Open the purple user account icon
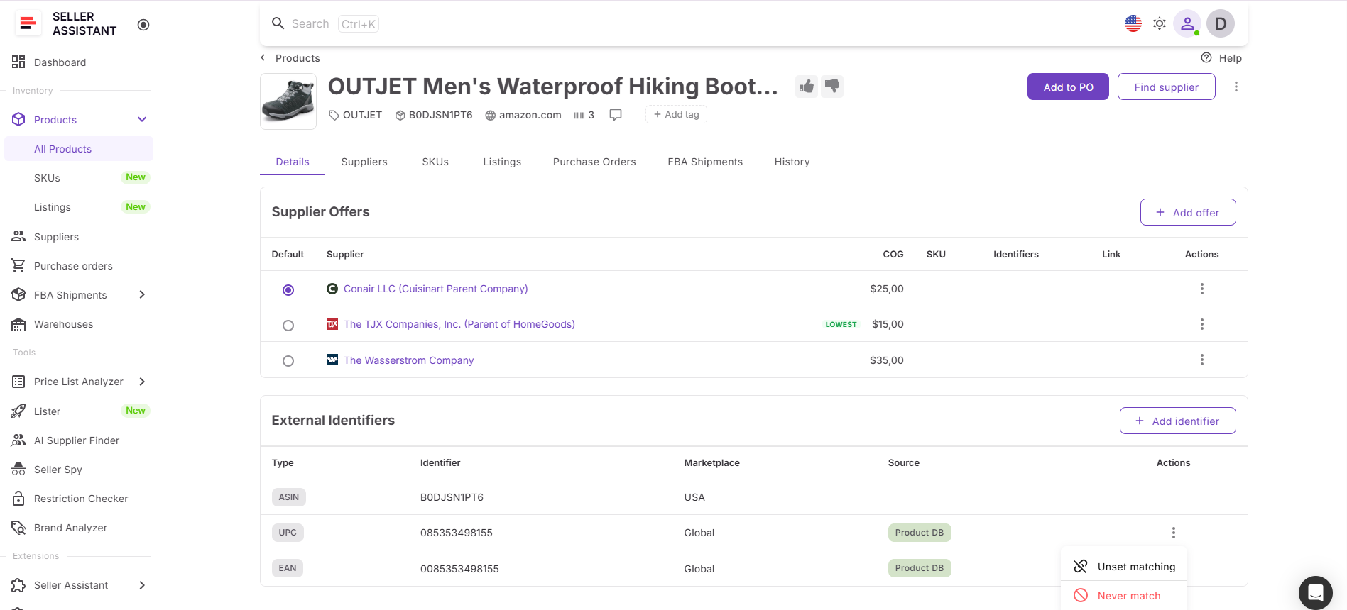Screen dimensions: 1347x610 click(1187, 23)
